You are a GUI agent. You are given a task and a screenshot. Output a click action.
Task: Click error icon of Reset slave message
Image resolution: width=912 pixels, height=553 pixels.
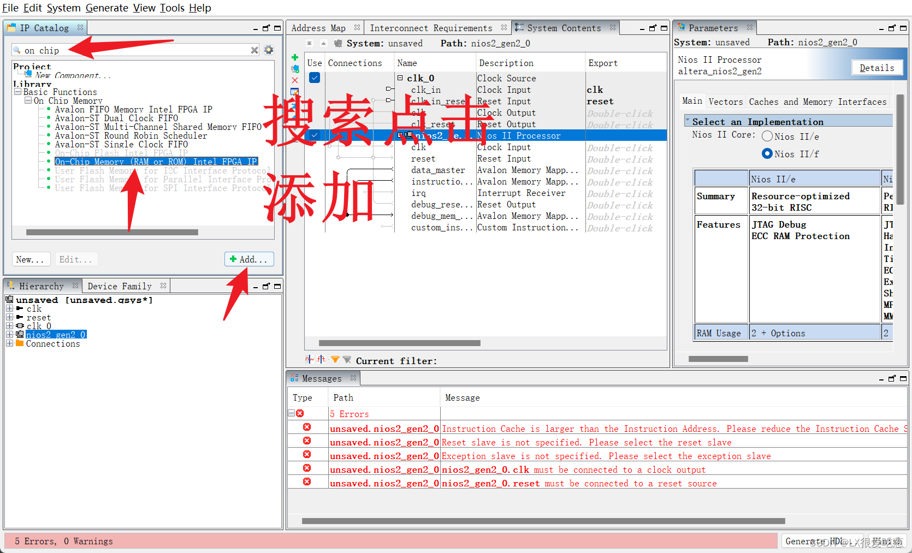[x=307, y=441]
